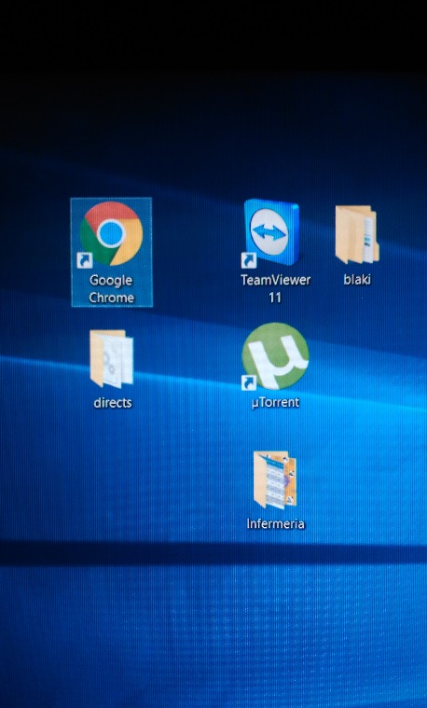Click the double-arrow symbol inside TeamViewer icon
Viewport: 427px width, 708px height.
(269, 231)
